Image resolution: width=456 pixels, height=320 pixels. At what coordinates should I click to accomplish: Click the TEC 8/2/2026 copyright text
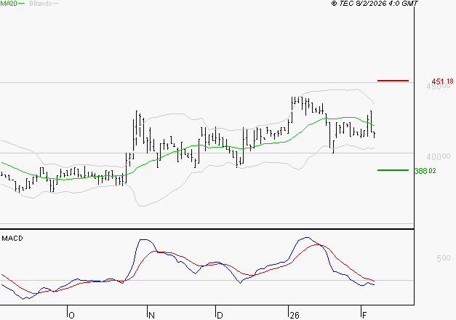click(x=375, y=4)
